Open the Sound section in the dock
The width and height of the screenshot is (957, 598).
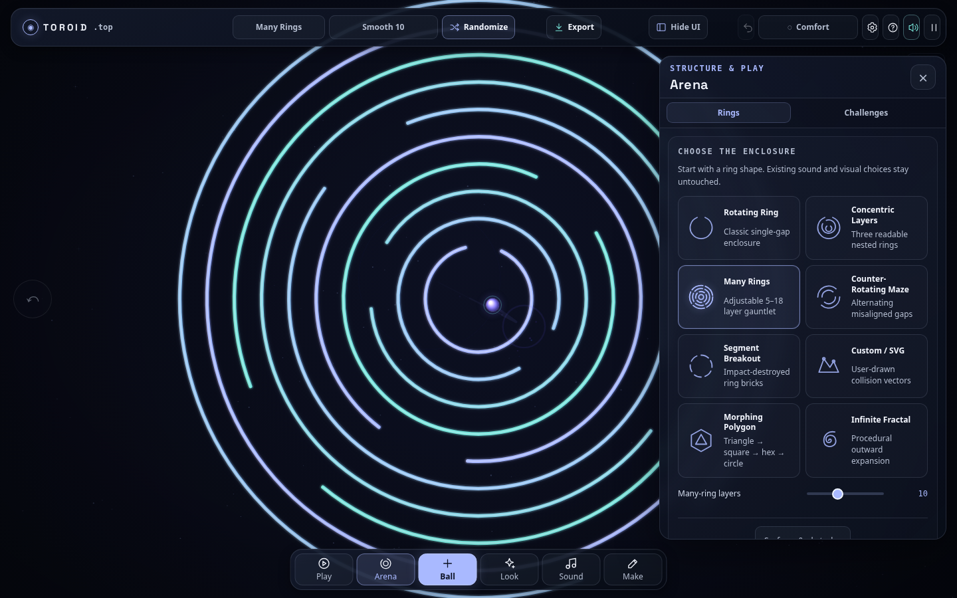[571, 569]
